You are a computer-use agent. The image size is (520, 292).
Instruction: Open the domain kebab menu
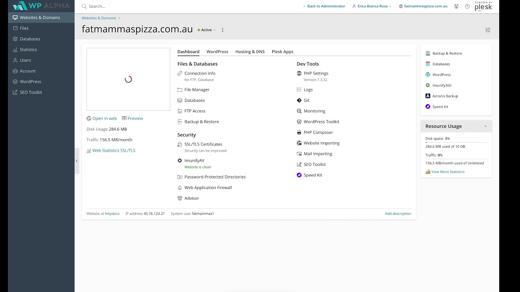(222, 30)
